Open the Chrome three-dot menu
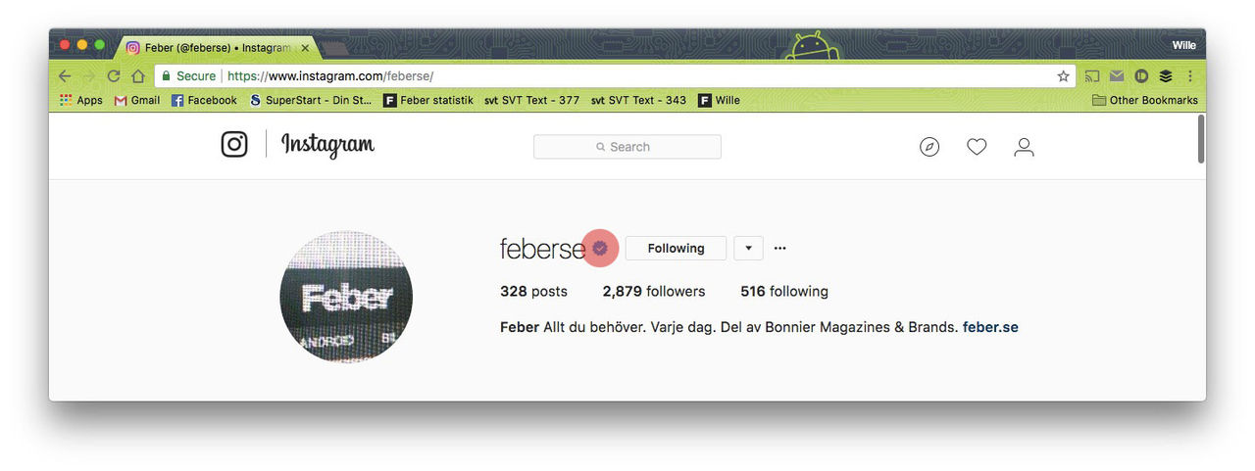This screenshot has height=471, width=1255. [x=1190, y=75]
